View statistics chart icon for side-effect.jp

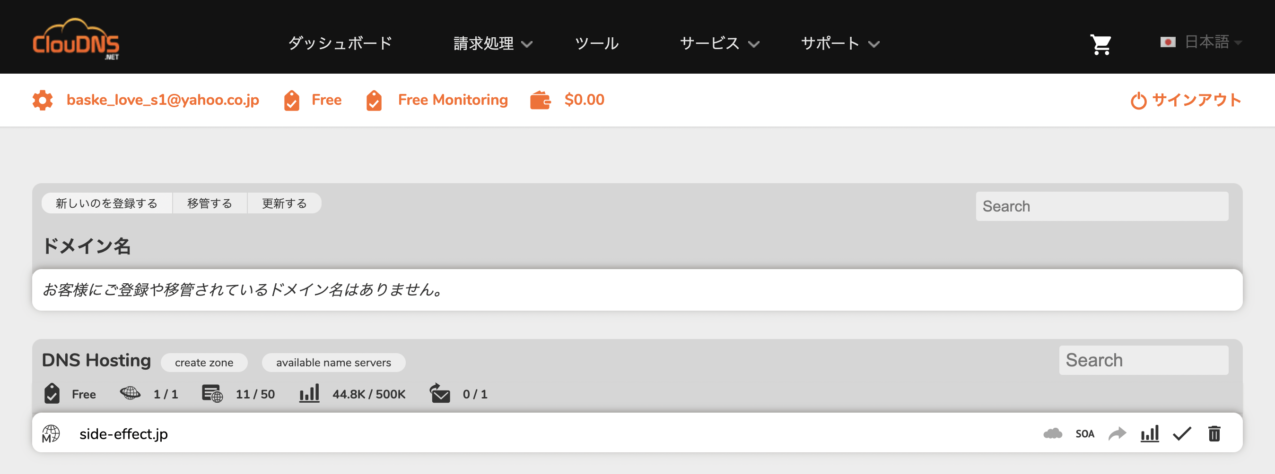pos(1149,433)
